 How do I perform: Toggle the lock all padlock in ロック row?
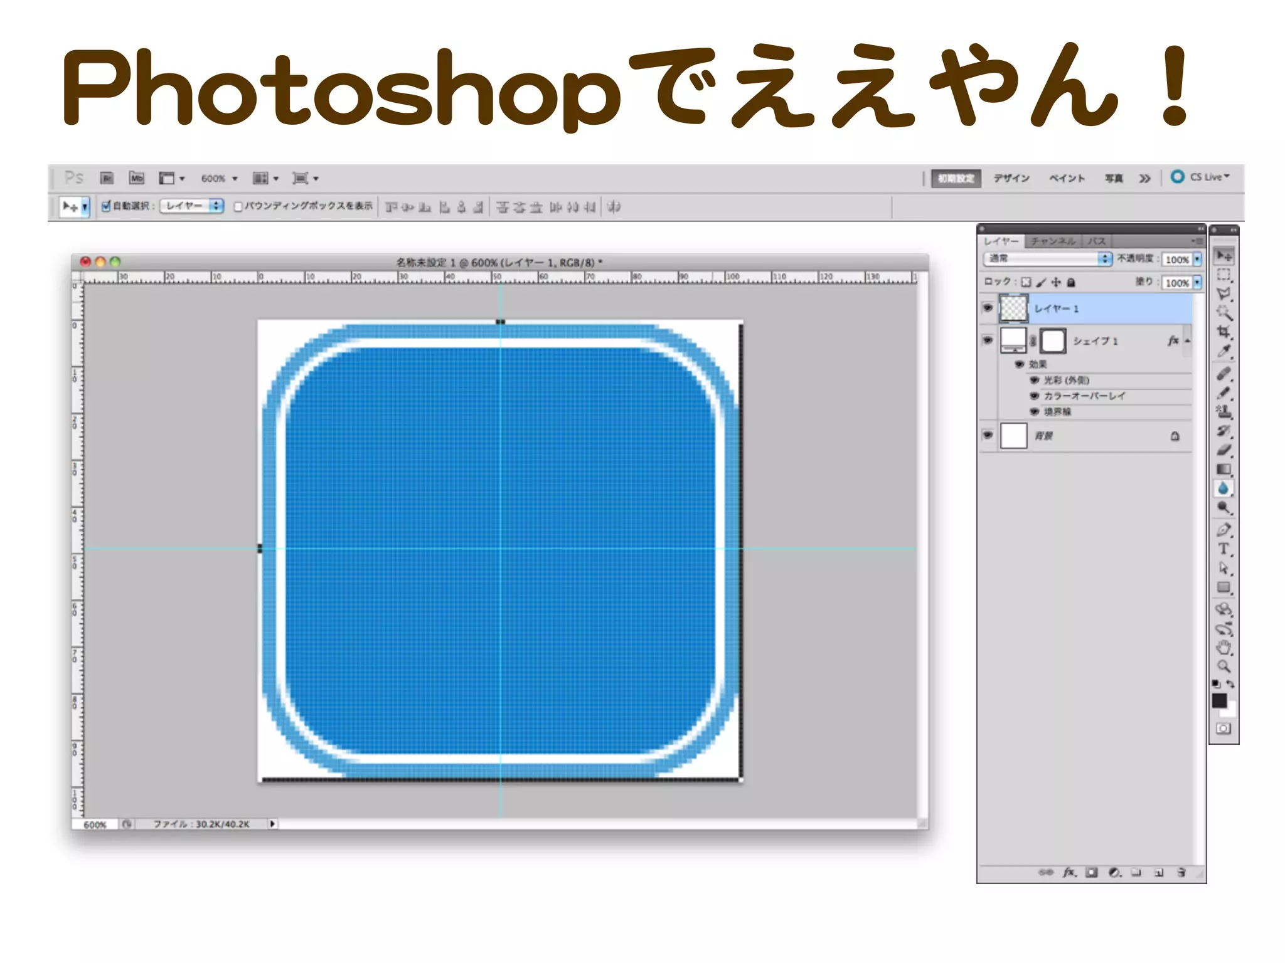point(1071,282)
